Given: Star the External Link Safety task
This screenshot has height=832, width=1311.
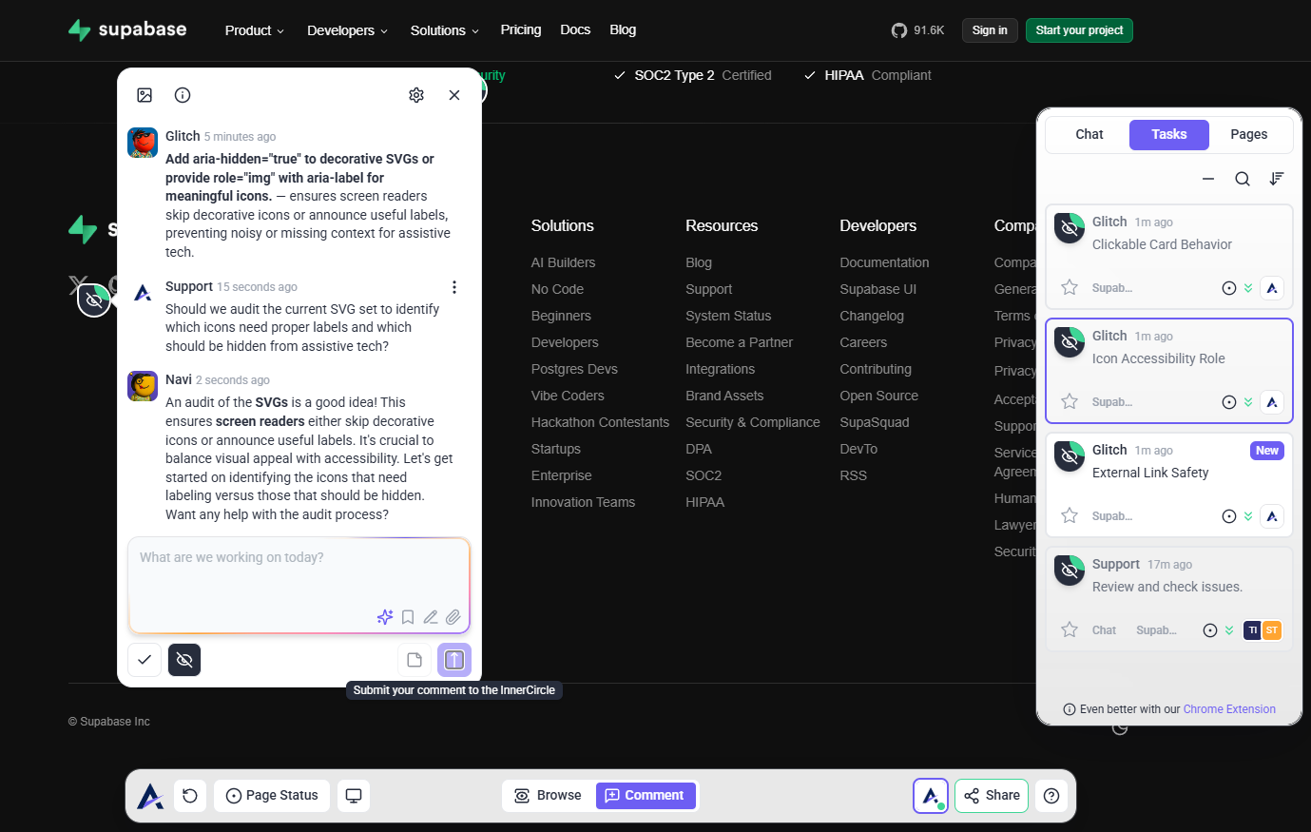Looking at the screenshot, I should [1070, 516].
